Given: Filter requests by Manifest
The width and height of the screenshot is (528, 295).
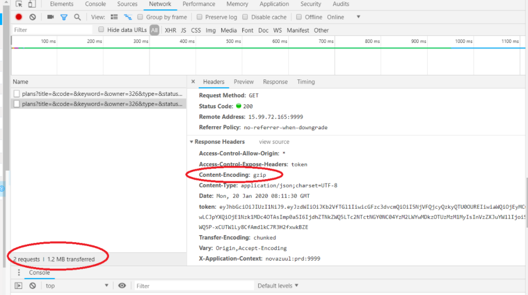Looking at the screenshot, I should pyautogui.click(x=298, y=30).
